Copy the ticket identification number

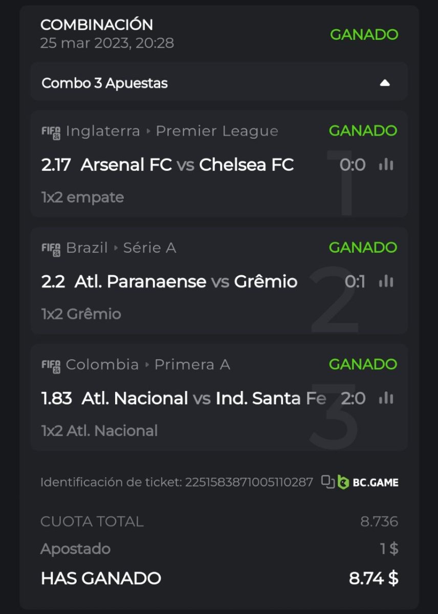pos(327,482)
